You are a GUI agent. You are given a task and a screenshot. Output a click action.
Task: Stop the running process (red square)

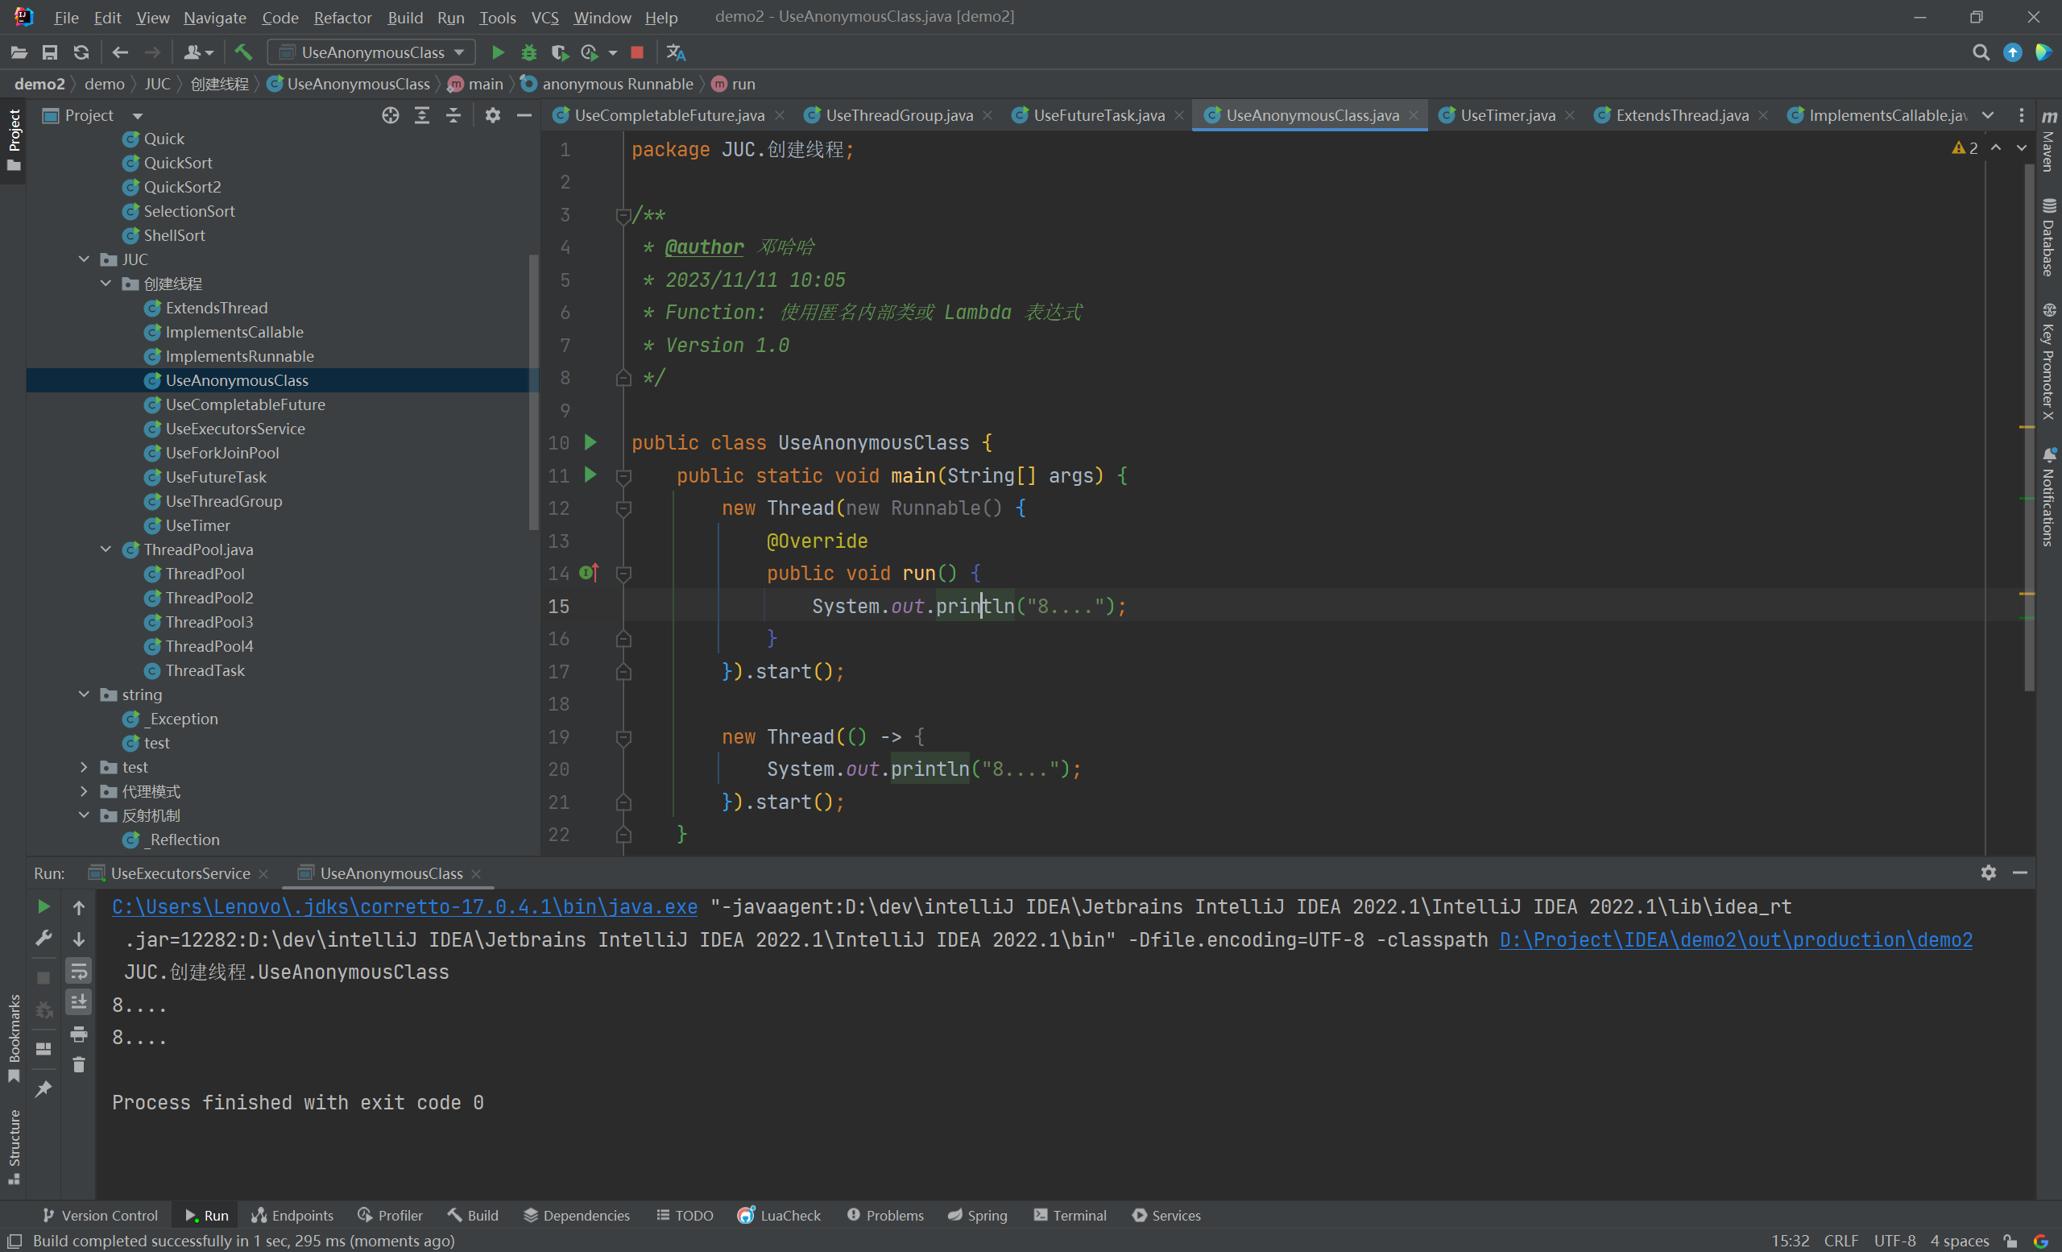point(637,52)
